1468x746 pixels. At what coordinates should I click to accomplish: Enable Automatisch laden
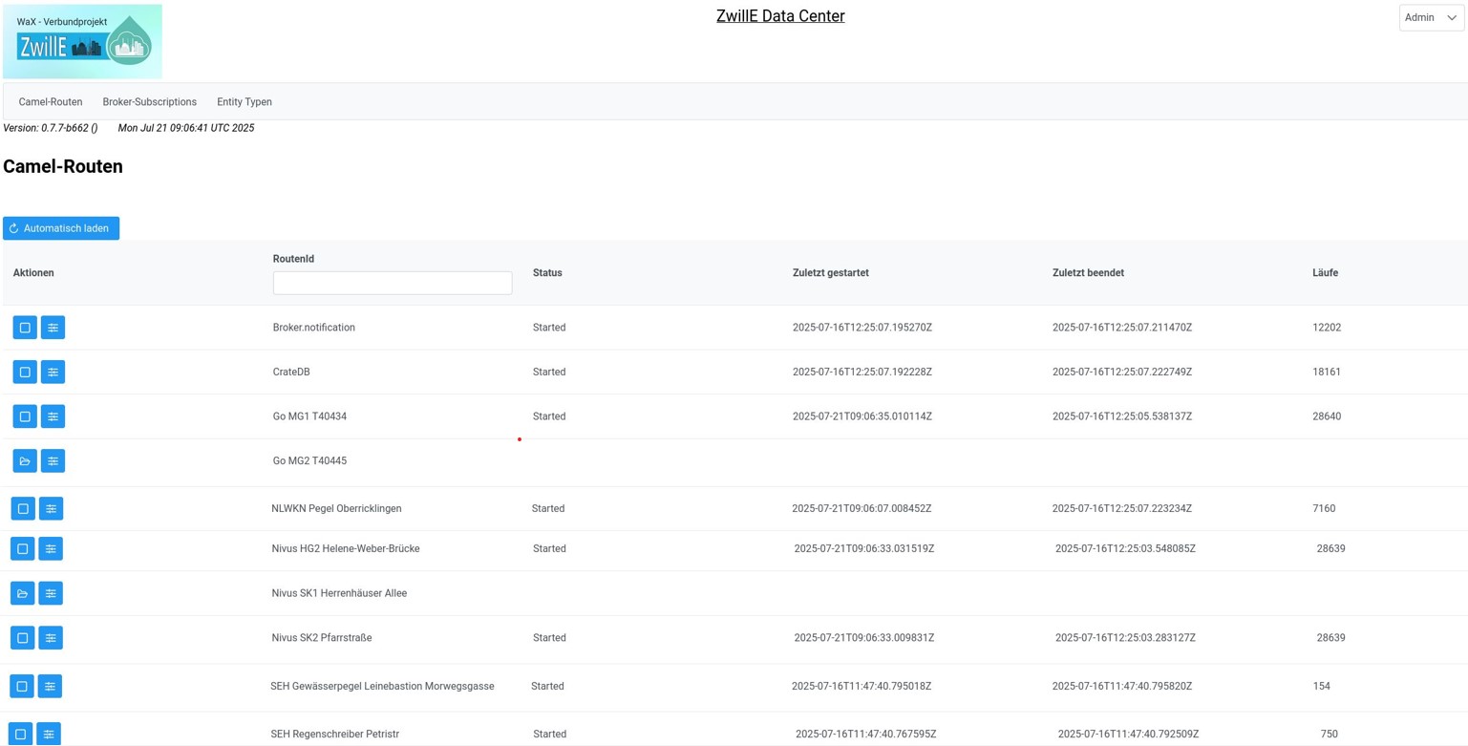61,228
